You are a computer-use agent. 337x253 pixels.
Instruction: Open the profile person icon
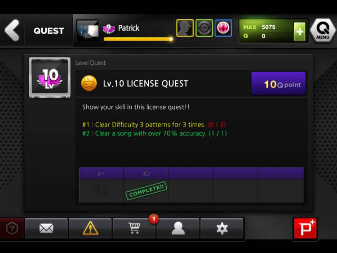pyautogui.click(x=178, y=228)
